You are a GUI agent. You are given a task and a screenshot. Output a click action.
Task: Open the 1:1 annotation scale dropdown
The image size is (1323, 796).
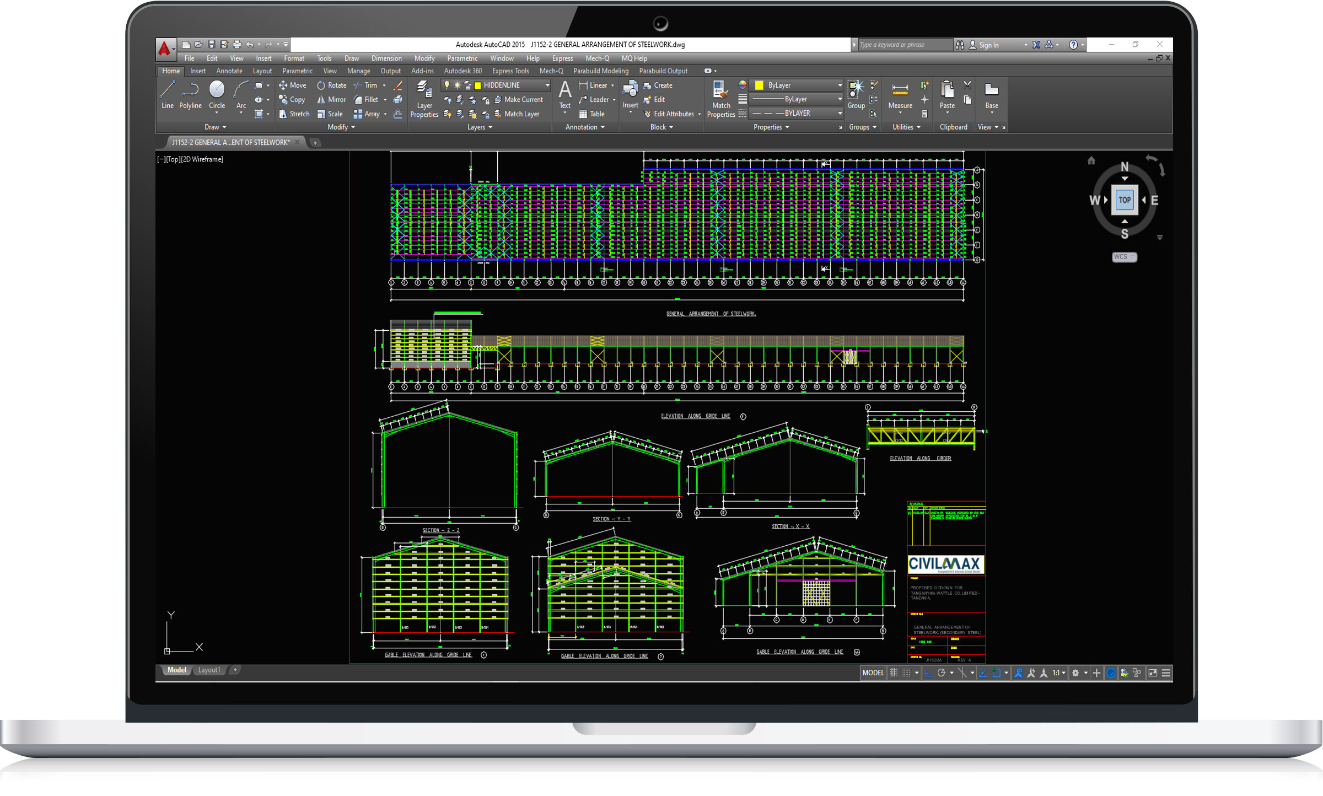point(1059,673)
